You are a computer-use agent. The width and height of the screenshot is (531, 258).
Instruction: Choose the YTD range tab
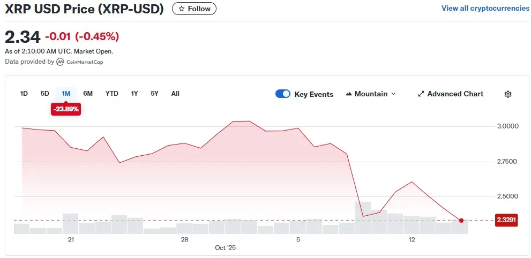pos(112,94)
